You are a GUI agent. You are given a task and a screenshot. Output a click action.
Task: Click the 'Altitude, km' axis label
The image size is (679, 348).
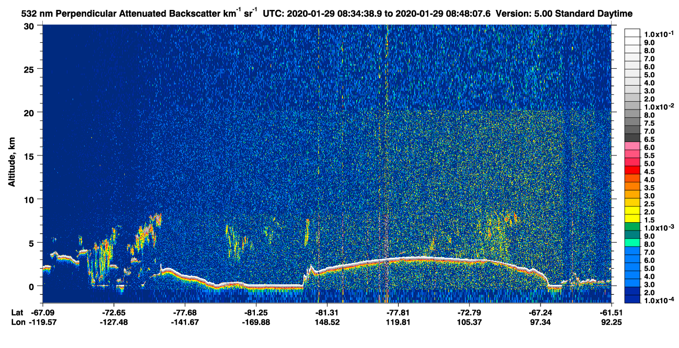[x=12, y=161]
